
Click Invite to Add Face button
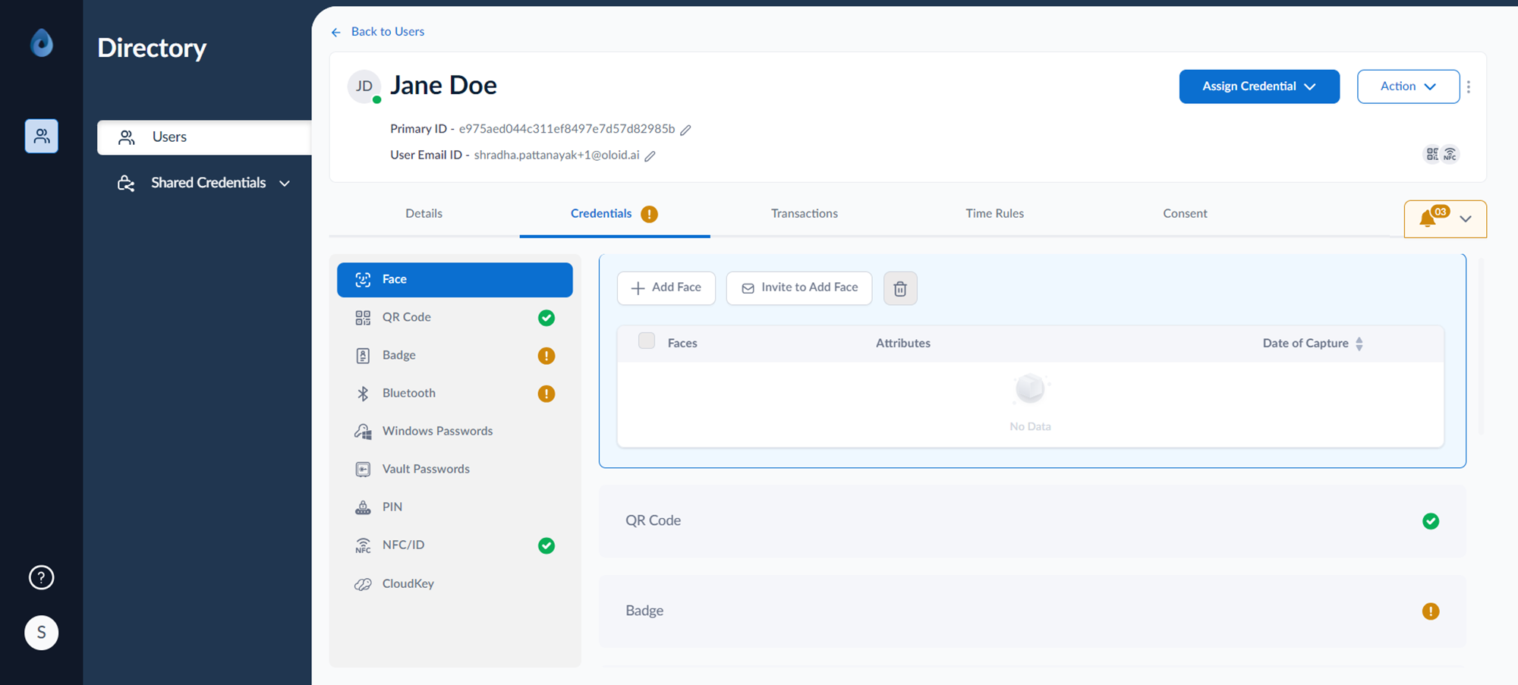[799, 288]
